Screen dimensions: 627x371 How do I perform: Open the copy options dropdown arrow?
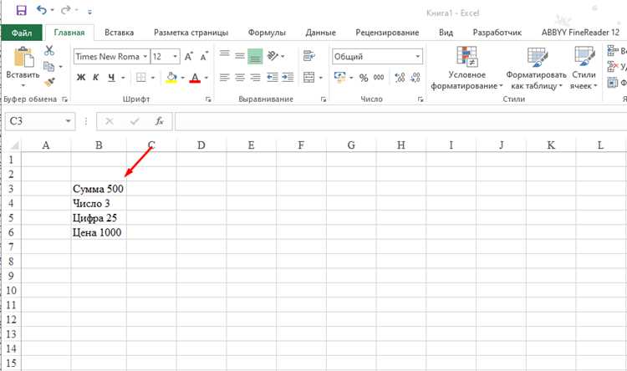click(61, 67)
